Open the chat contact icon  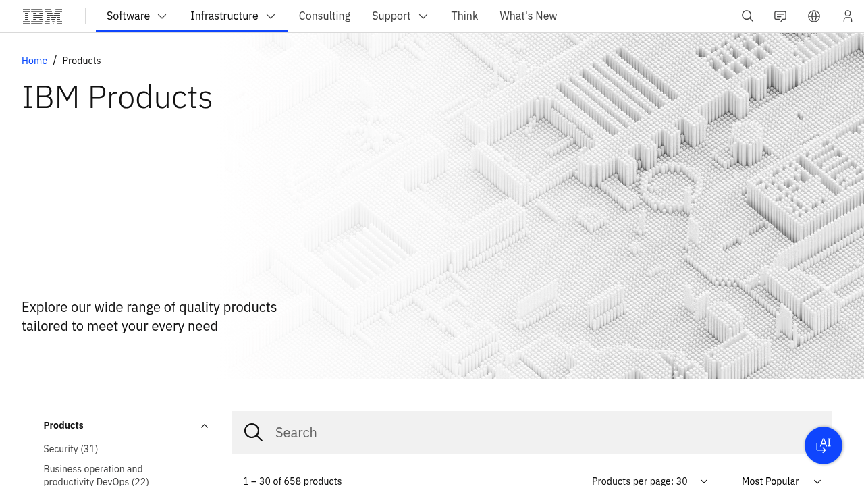pyautogui.click(x=780, y=16)
